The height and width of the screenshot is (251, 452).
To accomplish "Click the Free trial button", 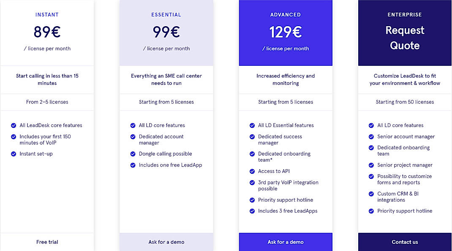I will [47, 242].
